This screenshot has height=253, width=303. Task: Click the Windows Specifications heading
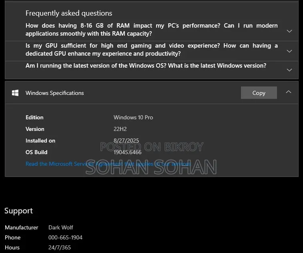coord(55,93)
